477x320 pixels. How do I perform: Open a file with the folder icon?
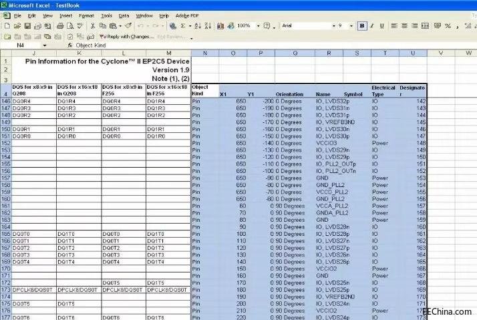(17, 26)
